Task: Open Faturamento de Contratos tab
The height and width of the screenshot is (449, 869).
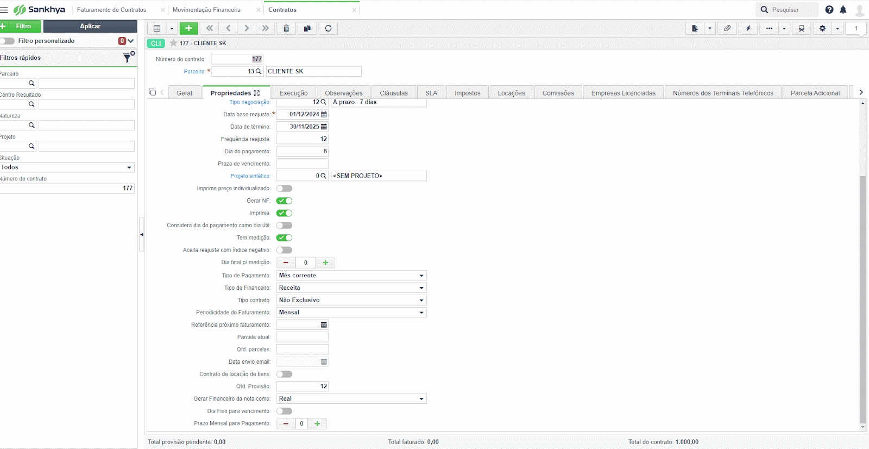Action: pos(112,10)
